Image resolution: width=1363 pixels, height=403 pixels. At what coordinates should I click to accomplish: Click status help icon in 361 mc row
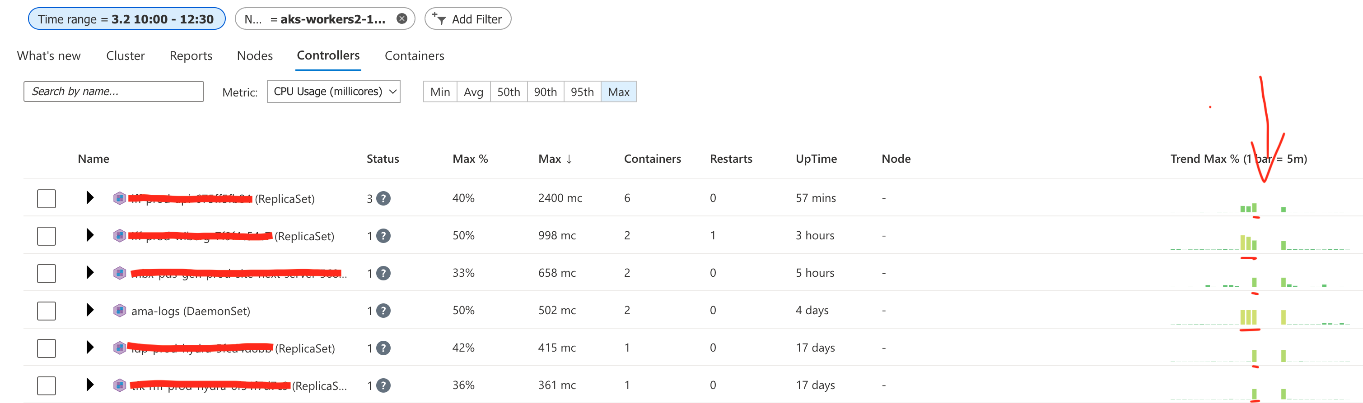tap(383, 385)
